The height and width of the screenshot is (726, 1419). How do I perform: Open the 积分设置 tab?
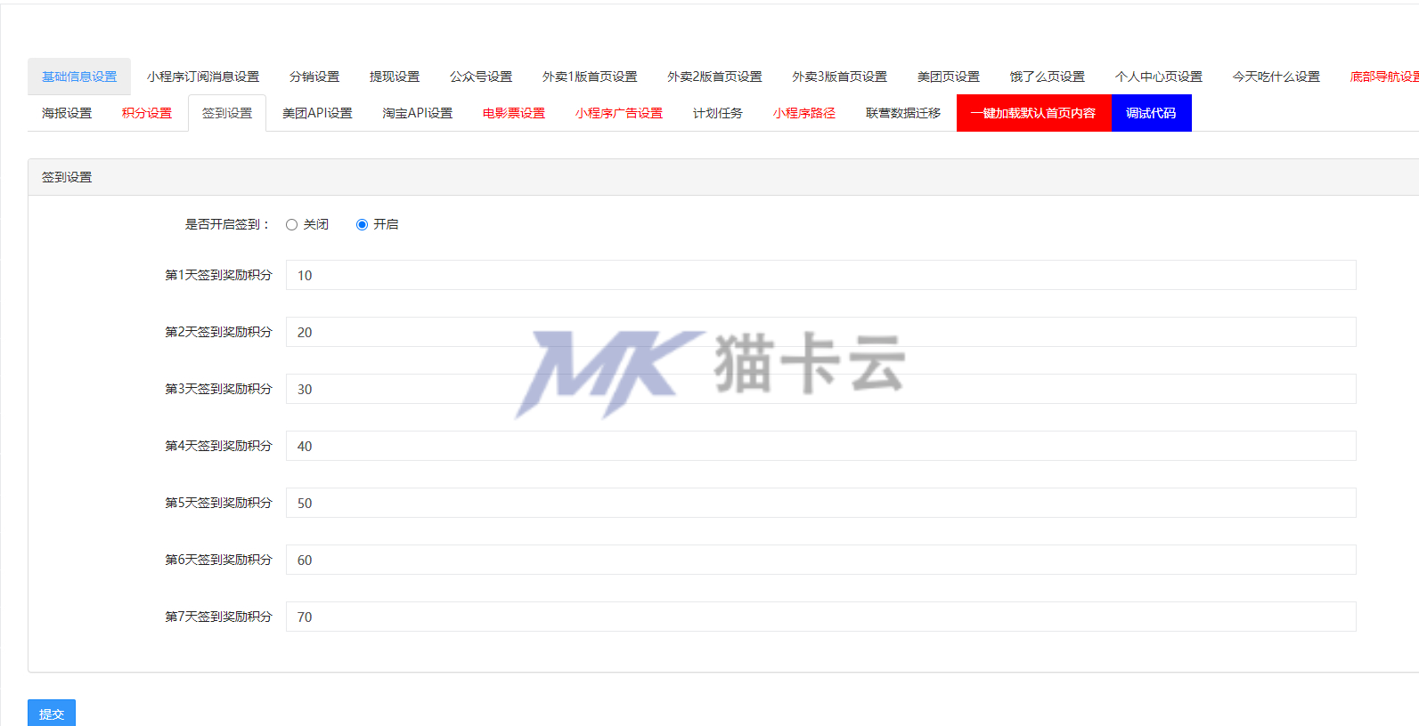click(x=147, y=113)
